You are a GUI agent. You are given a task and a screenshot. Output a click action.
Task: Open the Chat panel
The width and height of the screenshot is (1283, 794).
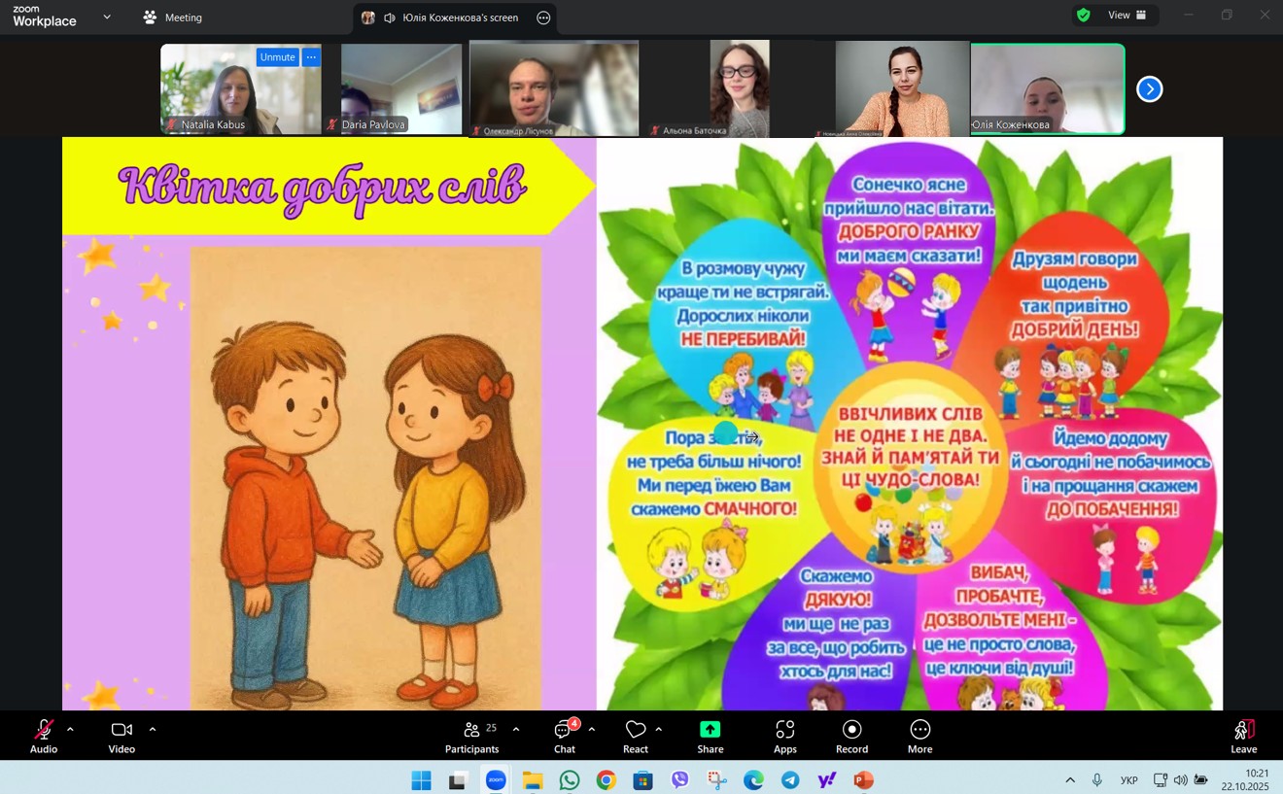[564, 736]
